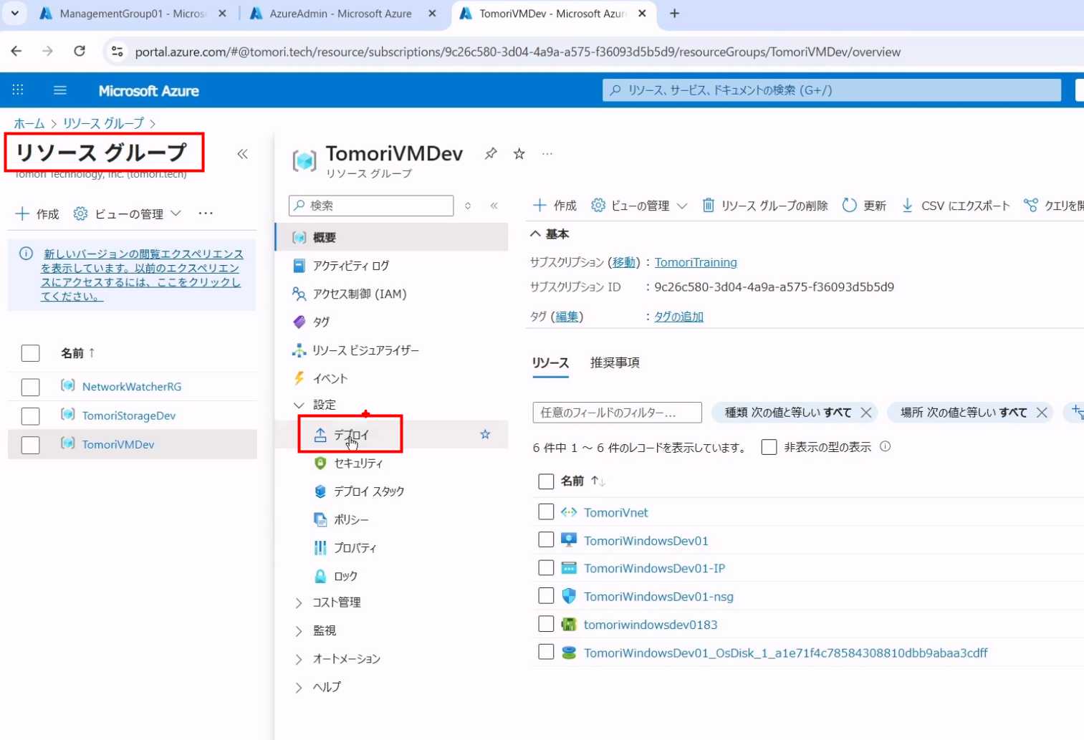Open リソース ビジュアライザー in sidebar
Image resolution: width=1084 pixels, height=740 pixels.
(365, 350)
